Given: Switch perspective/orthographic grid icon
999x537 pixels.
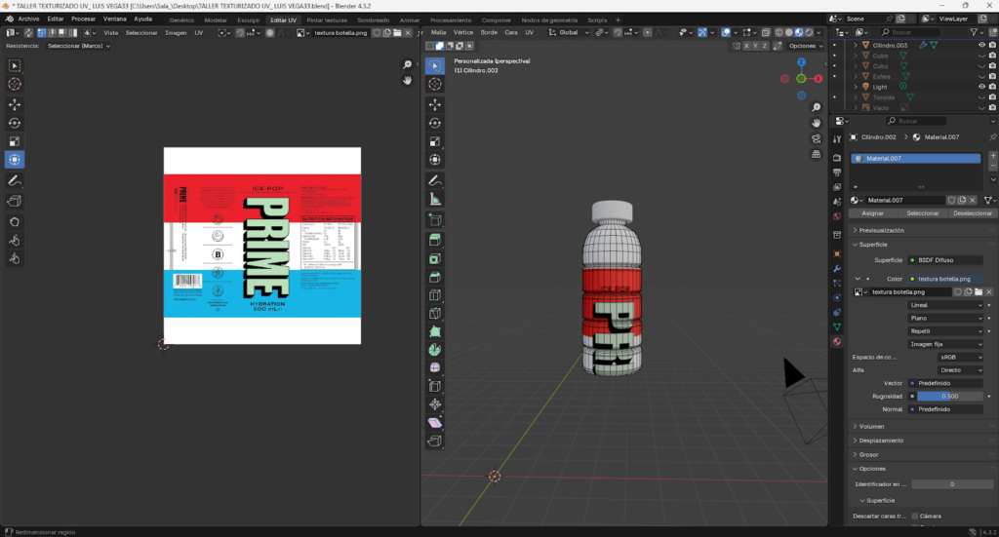Looking at the screenshot, I should pos(817,154).
